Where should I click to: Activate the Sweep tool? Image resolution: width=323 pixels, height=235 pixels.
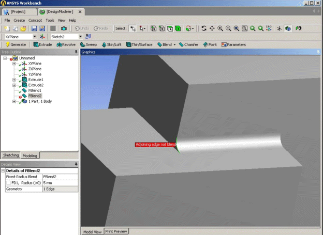point(89,45)
